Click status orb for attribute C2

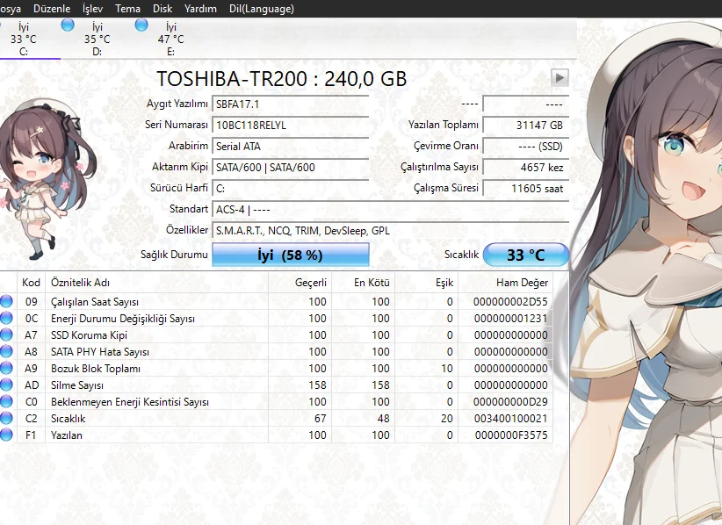6,418
